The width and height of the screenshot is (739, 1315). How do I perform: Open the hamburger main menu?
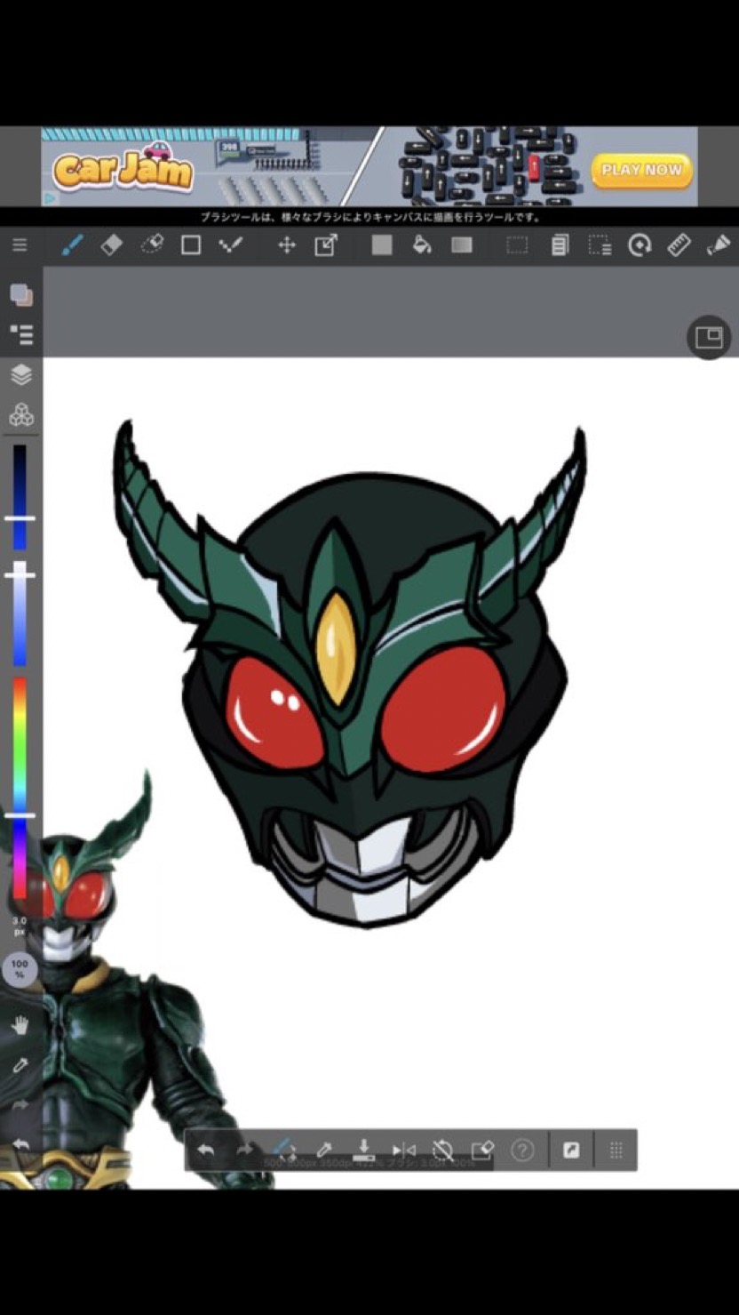click(20, 245)
